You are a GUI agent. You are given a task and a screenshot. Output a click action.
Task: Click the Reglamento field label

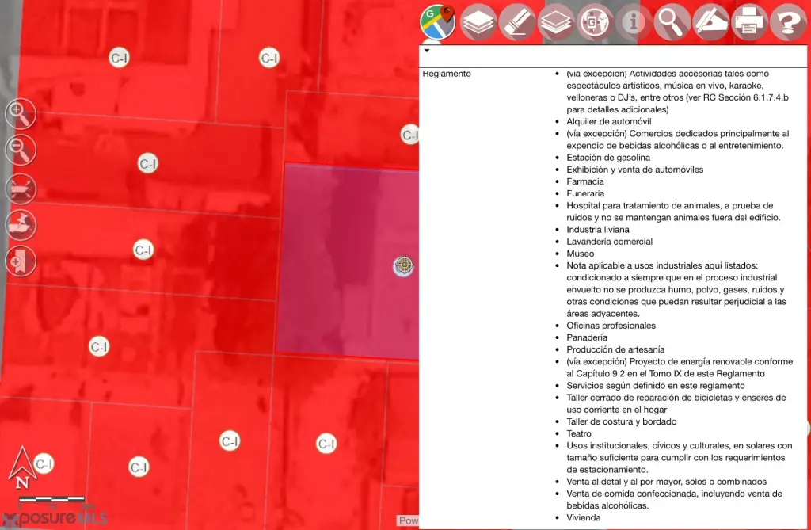[447, 74]
